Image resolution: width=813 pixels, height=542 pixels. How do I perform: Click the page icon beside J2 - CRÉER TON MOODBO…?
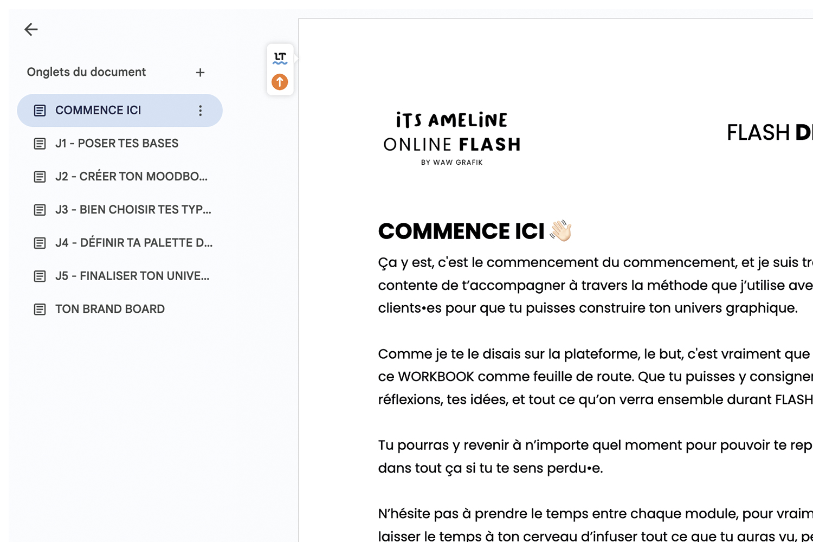pos(40,177)
